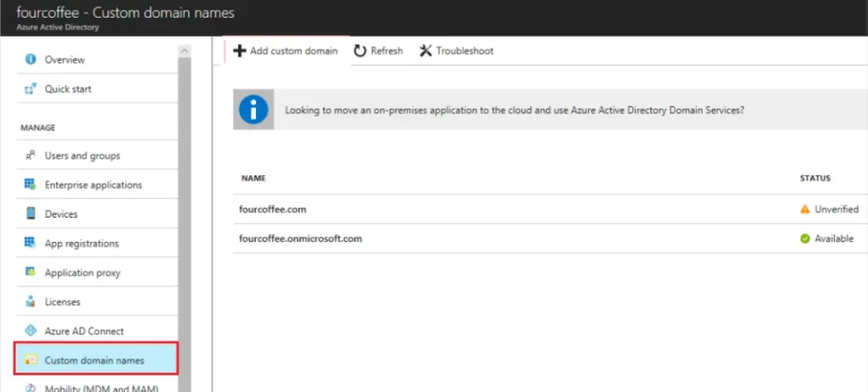The height and width of the screenshot is (392, 868).
Task: Click the App registrations icon
Action: pyautogui.click(x=31, y=243)
